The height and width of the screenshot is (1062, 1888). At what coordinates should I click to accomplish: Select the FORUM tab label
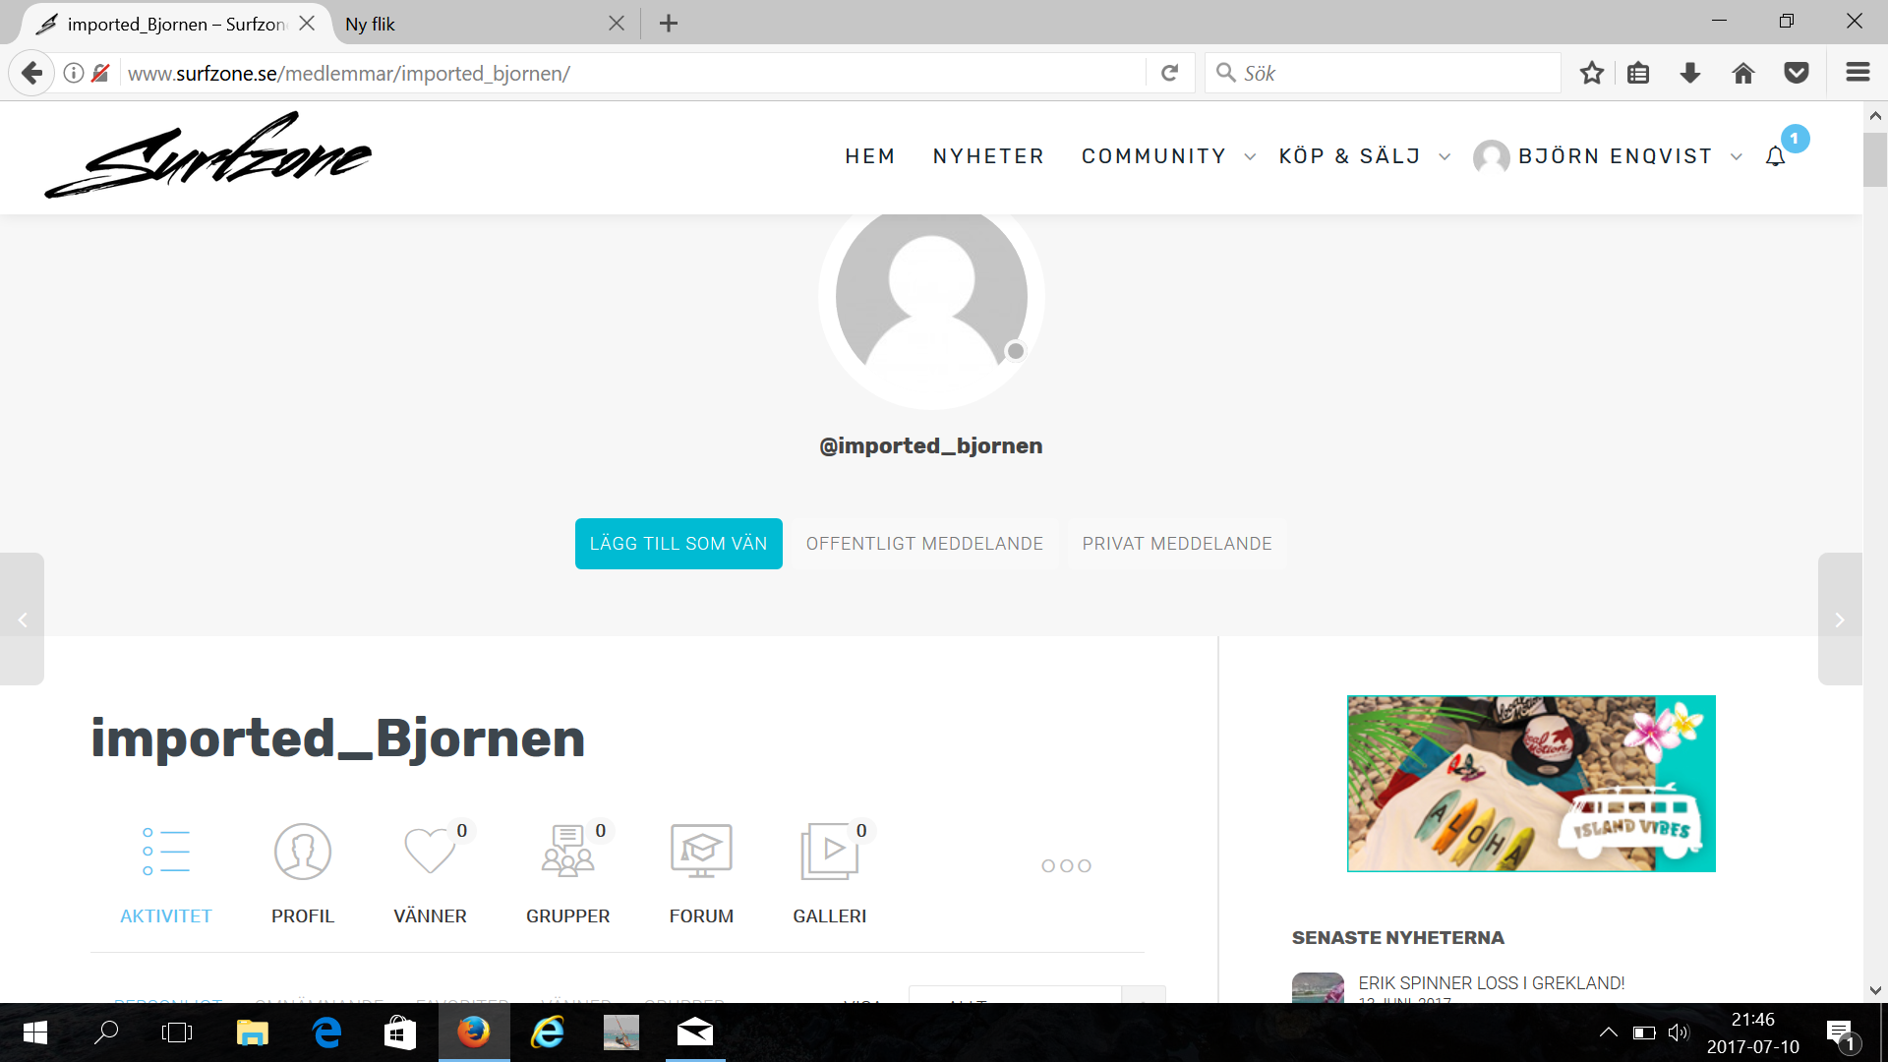(701, 915)
